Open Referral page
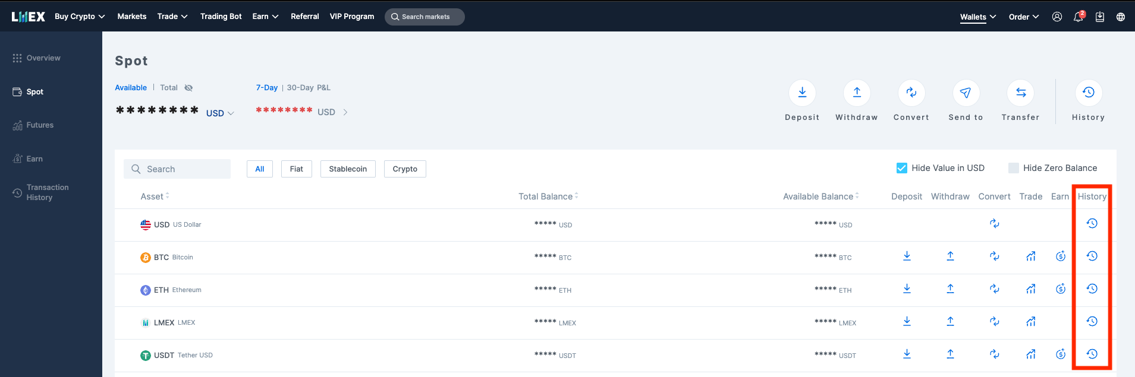1135x377 pixels. tap(305, 17)
